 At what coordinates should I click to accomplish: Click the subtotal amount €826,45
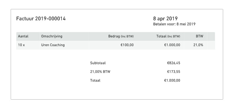point(174,63)
